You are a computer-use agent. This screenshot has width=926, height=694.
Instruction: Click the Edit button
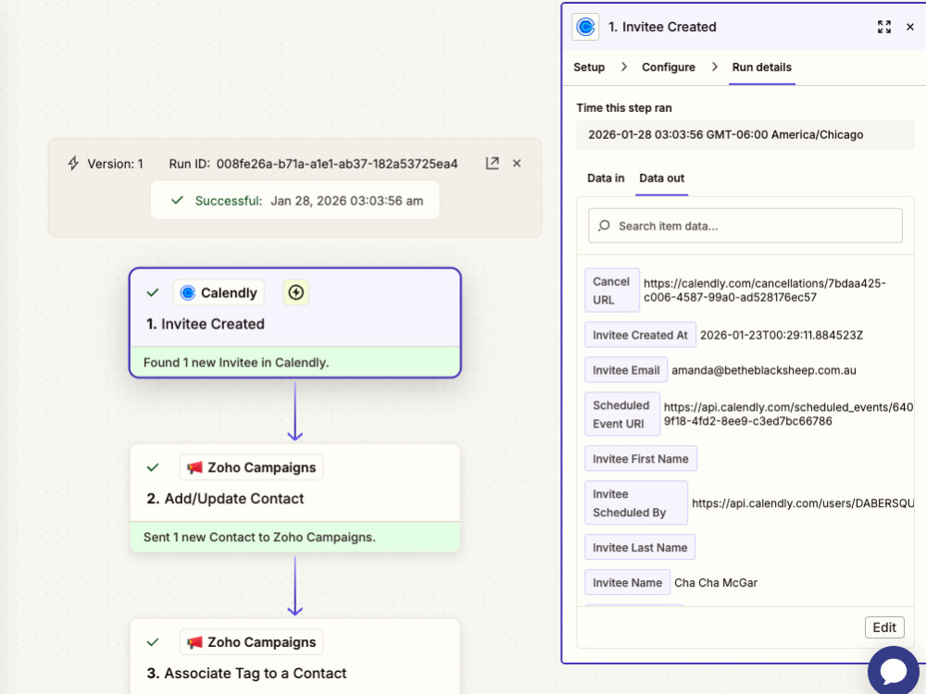(x=884, y=627)
